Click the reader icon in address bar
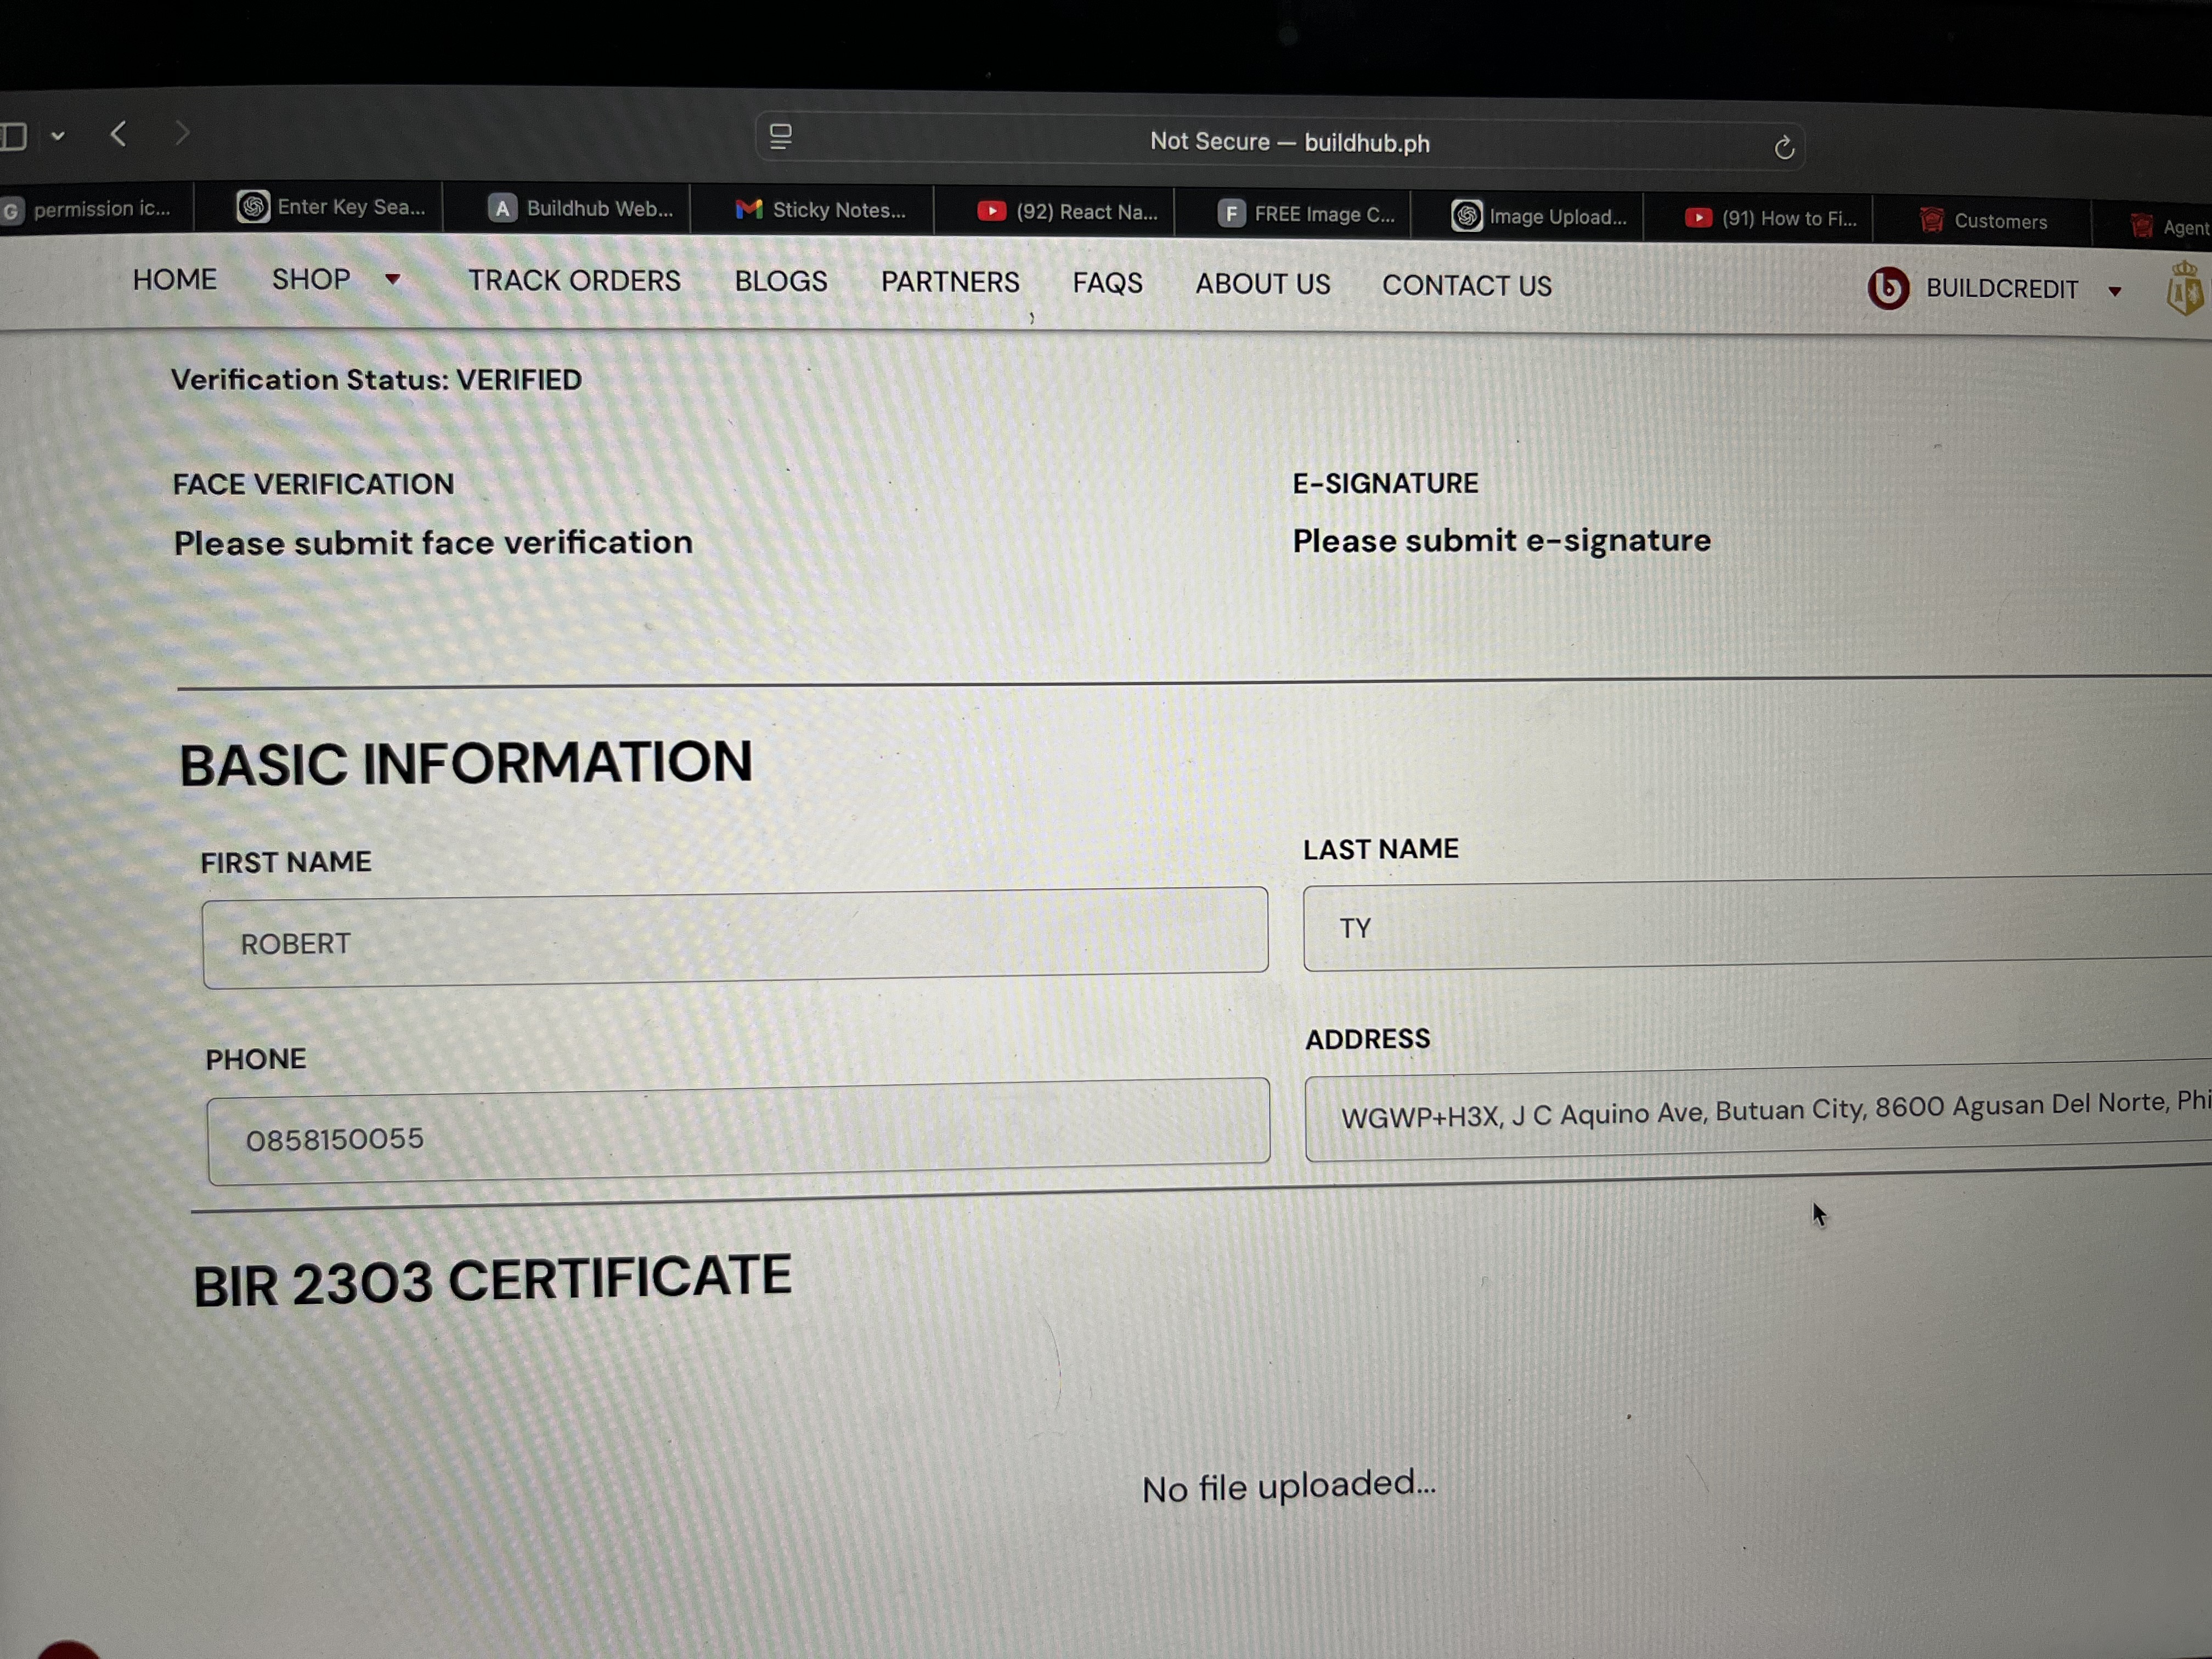 [x=781, y=137]
